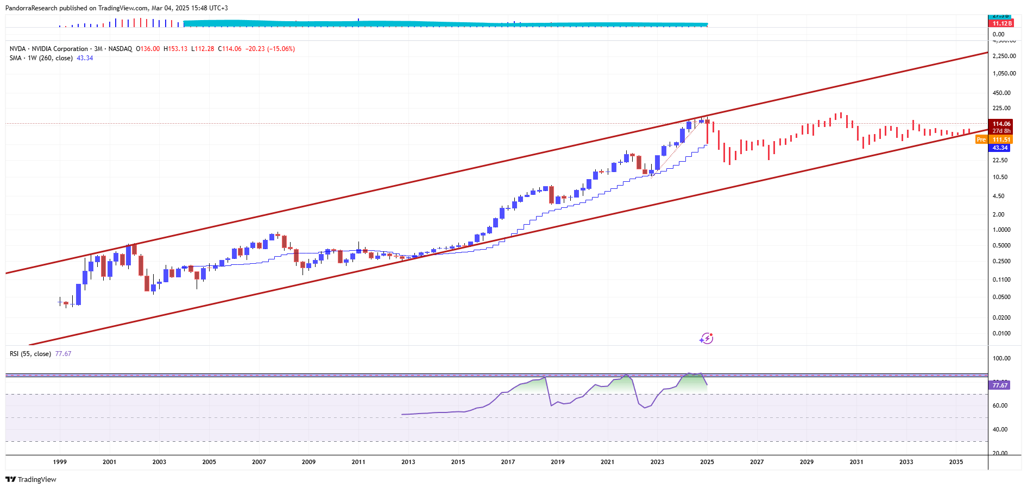Click the 'PandorraResearch published on TradingView.com' header
Screen dimensions: 1027x489
point(77,8)
